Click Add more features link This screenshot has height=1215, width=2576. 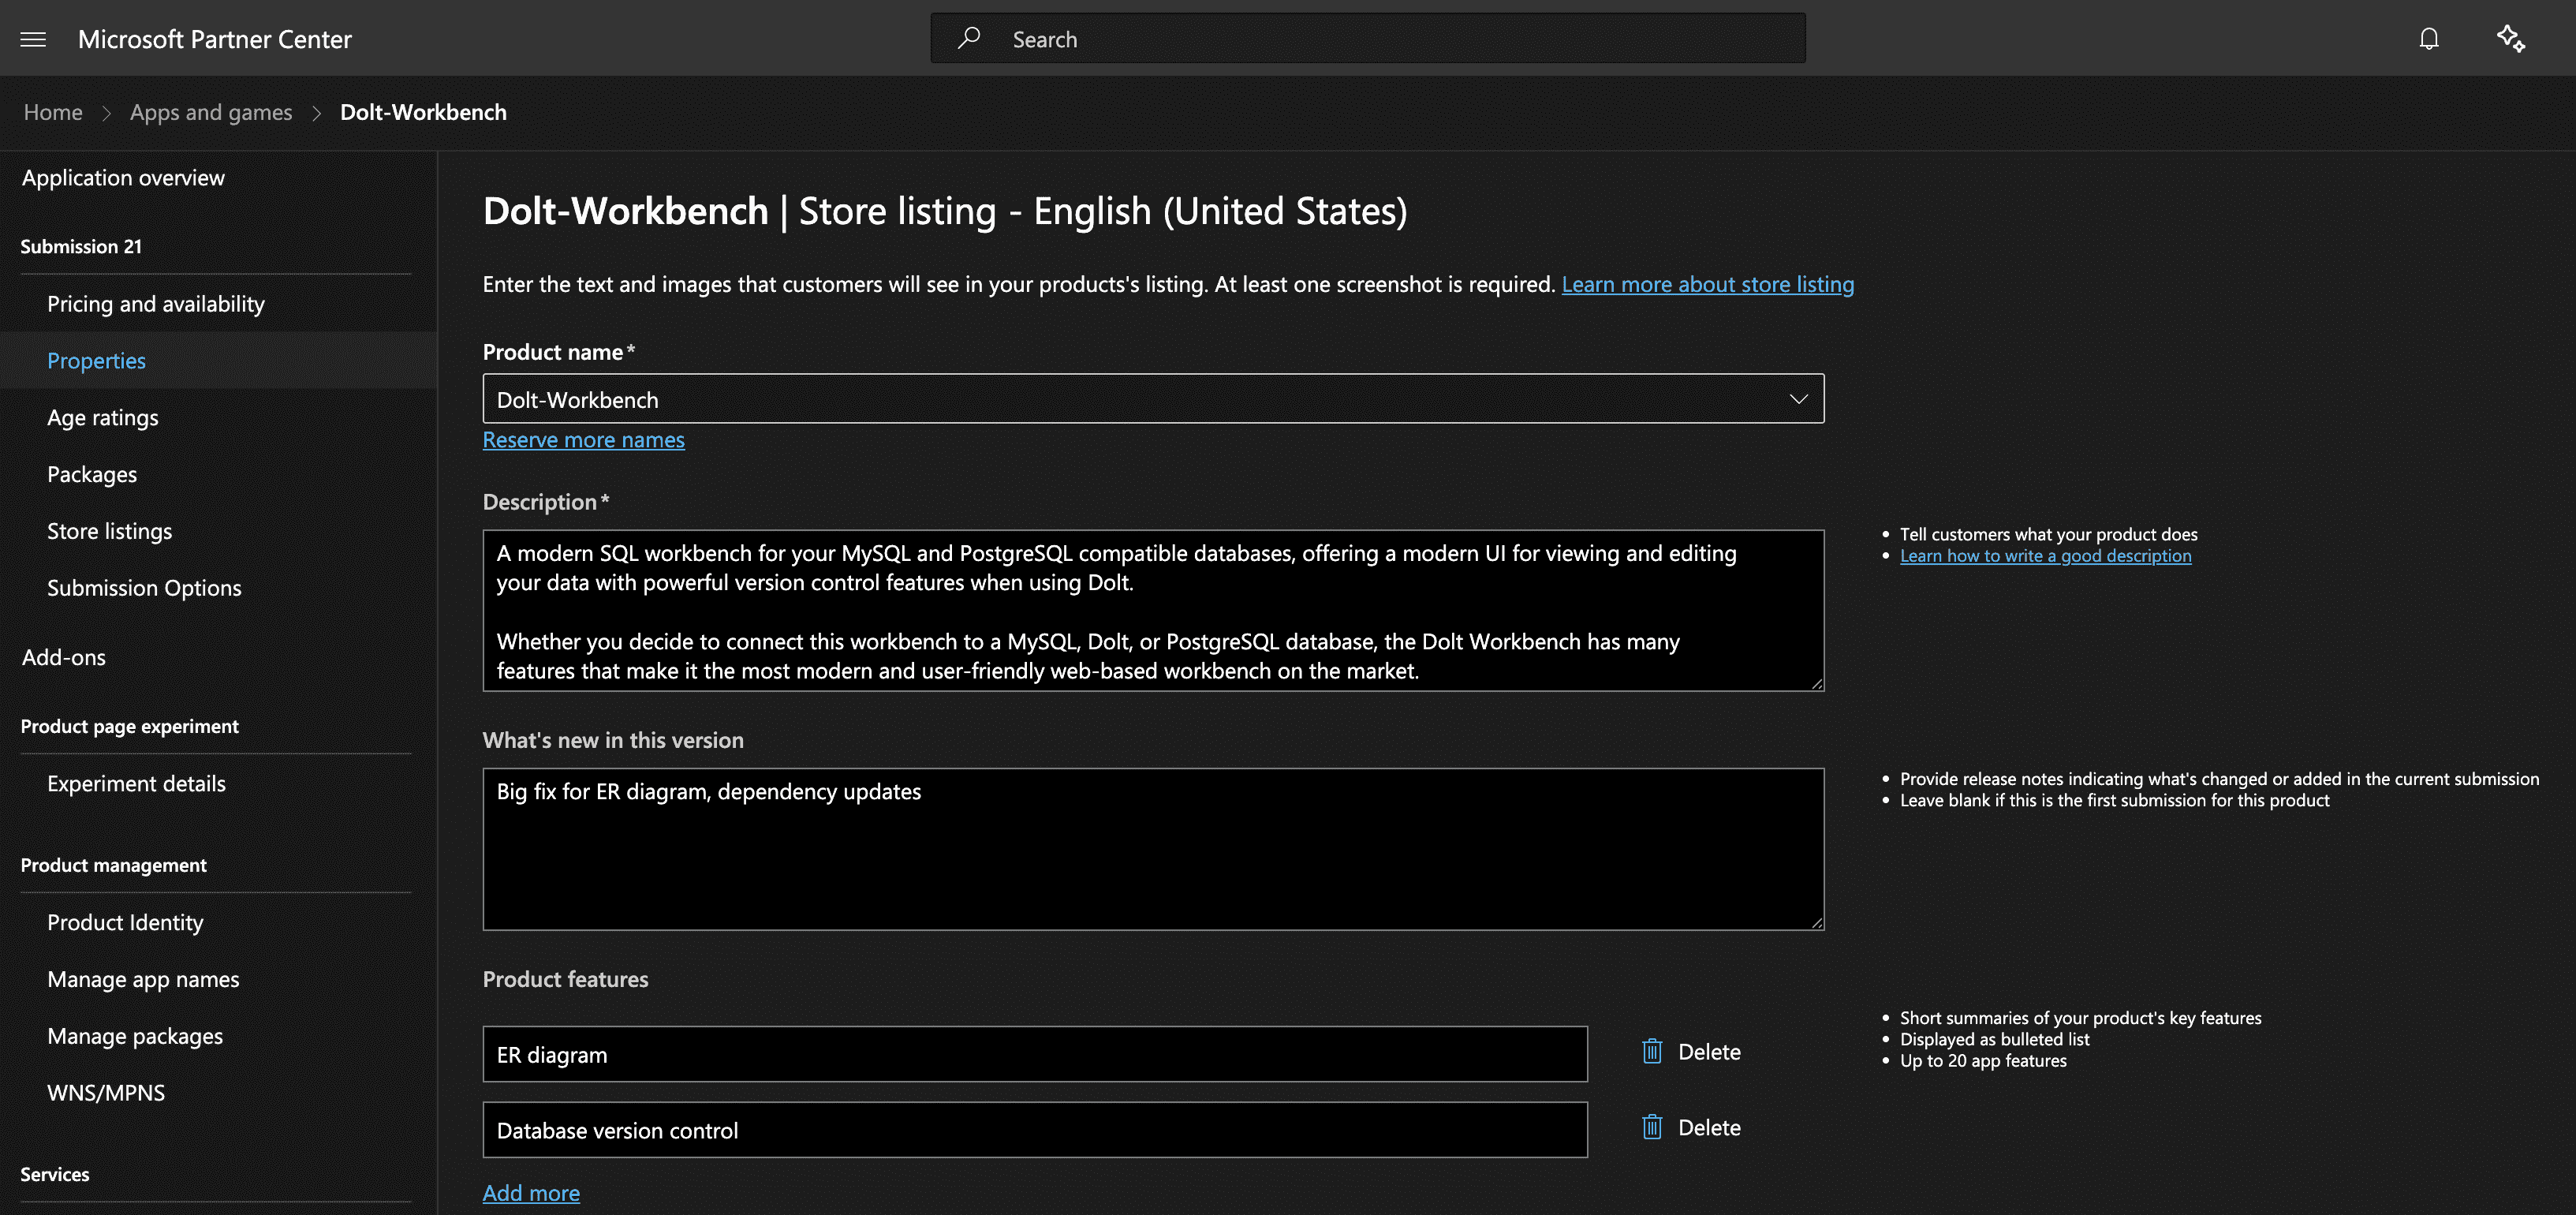point(531,1193)
